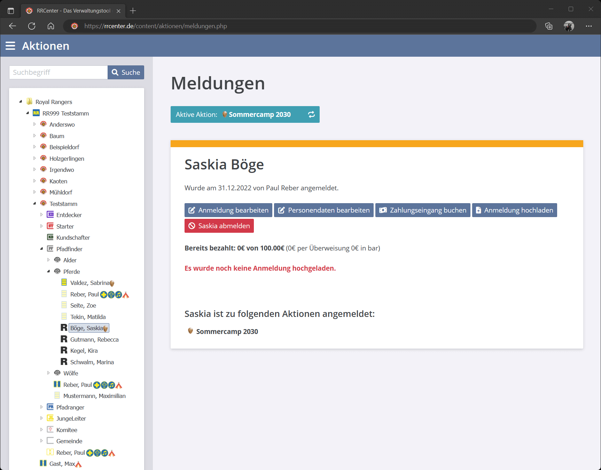Click the music note badge next to Reber, Paul

click(118, 294)
